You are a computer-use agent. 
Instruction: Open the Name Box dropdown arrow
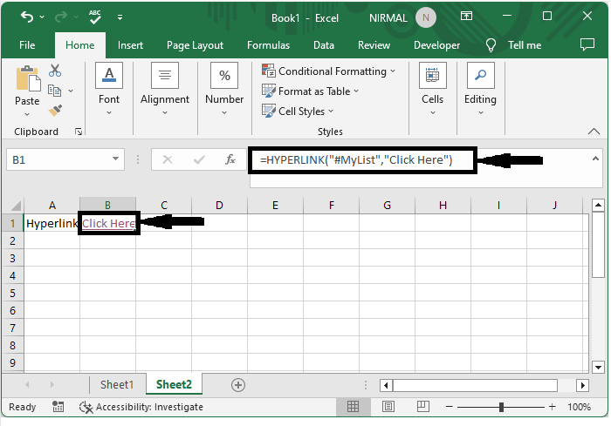(x=115, y=159)
